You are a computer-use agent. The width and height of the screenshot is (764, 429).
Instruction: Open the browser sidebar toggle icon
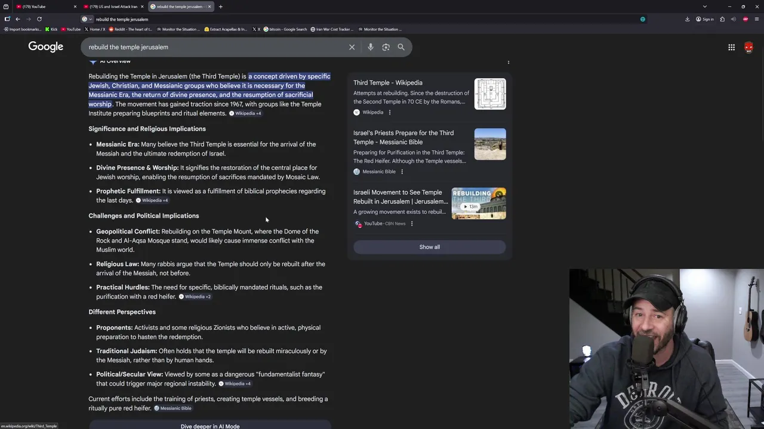tap(7, 19)
